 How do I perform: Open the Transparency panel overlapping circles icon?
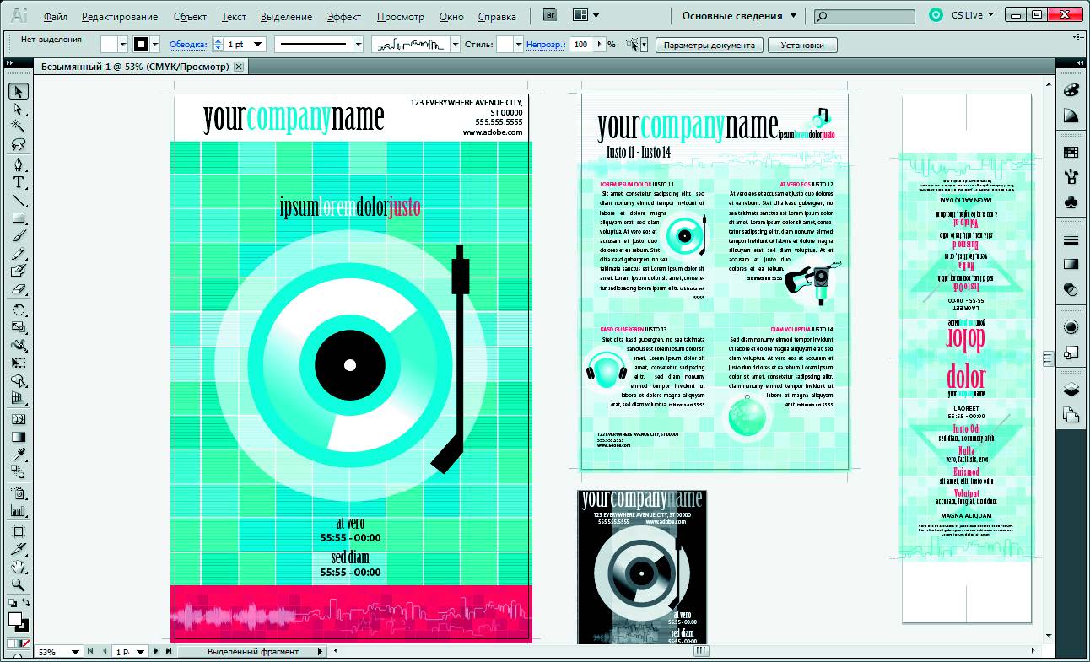pyautogui.click(x=1071, y=289)
